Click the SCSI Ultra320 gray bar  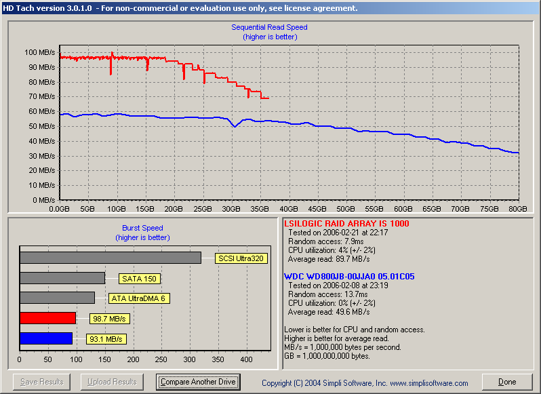111,258
